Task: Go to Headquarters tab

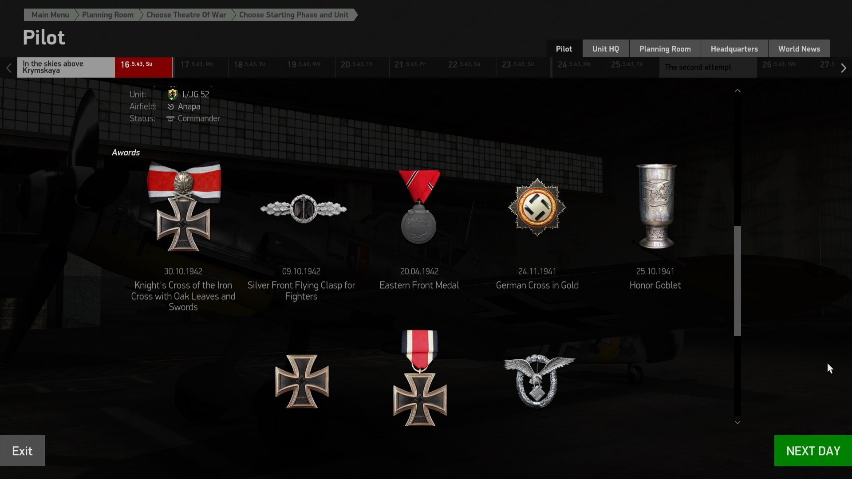Action: (x=734, y=49)
